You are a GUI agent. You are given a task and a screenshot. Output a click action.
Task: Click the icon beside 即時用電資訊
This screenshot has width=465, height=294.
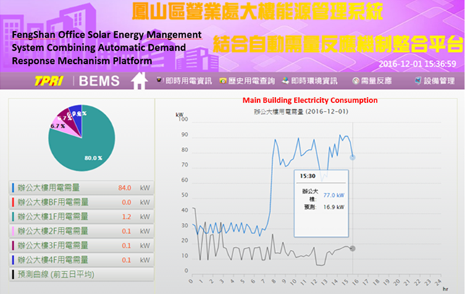(159, 80)
